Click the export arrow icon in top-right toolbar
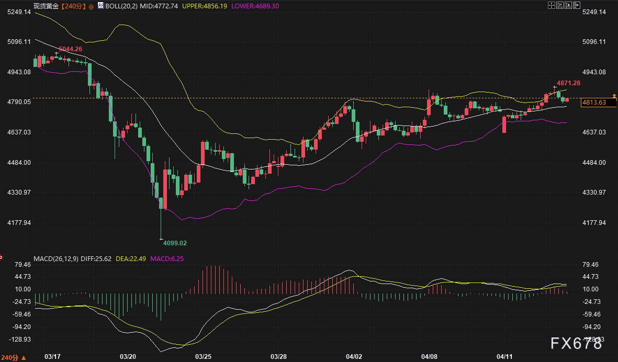This screenshot has height=362, width=618. pyautogui.click(x=576, y=5)
